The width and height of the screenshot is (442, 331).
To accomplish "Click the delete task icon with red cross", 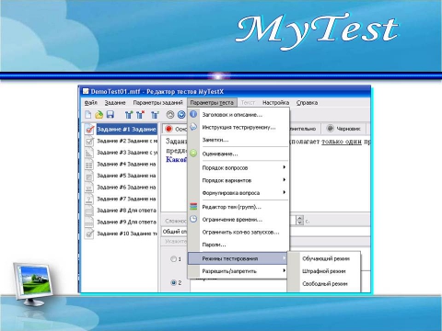I will (x=140, y=115).
